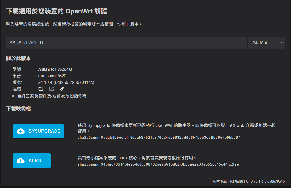Click the 連結: label
This screenshot has height=188, width=291.
tap(17, 89)
